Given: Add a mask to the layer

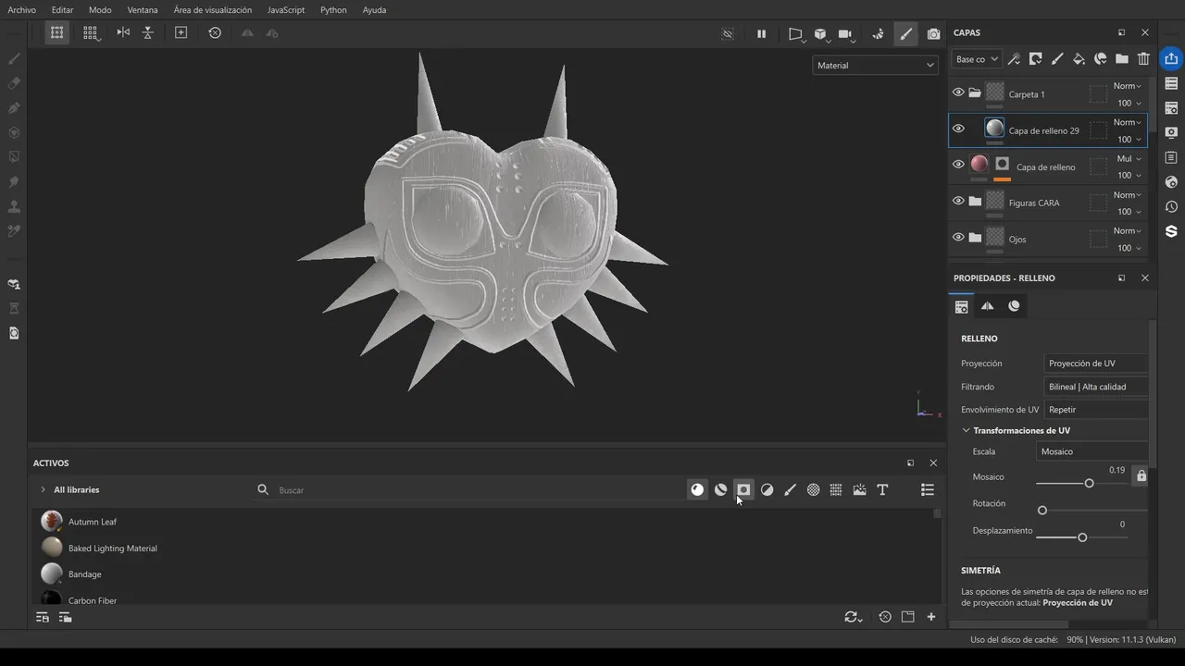Looking at the screenshot, I should point(1035,59).
